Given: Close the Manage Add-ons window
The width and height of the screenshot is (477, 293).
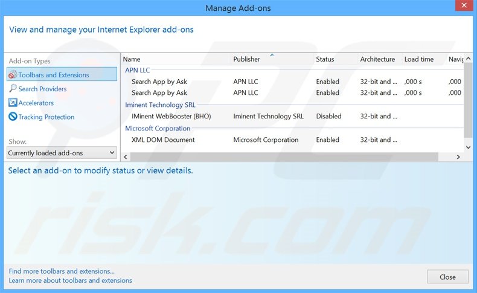Looking at the screenshot, I should tap(464, 5).
